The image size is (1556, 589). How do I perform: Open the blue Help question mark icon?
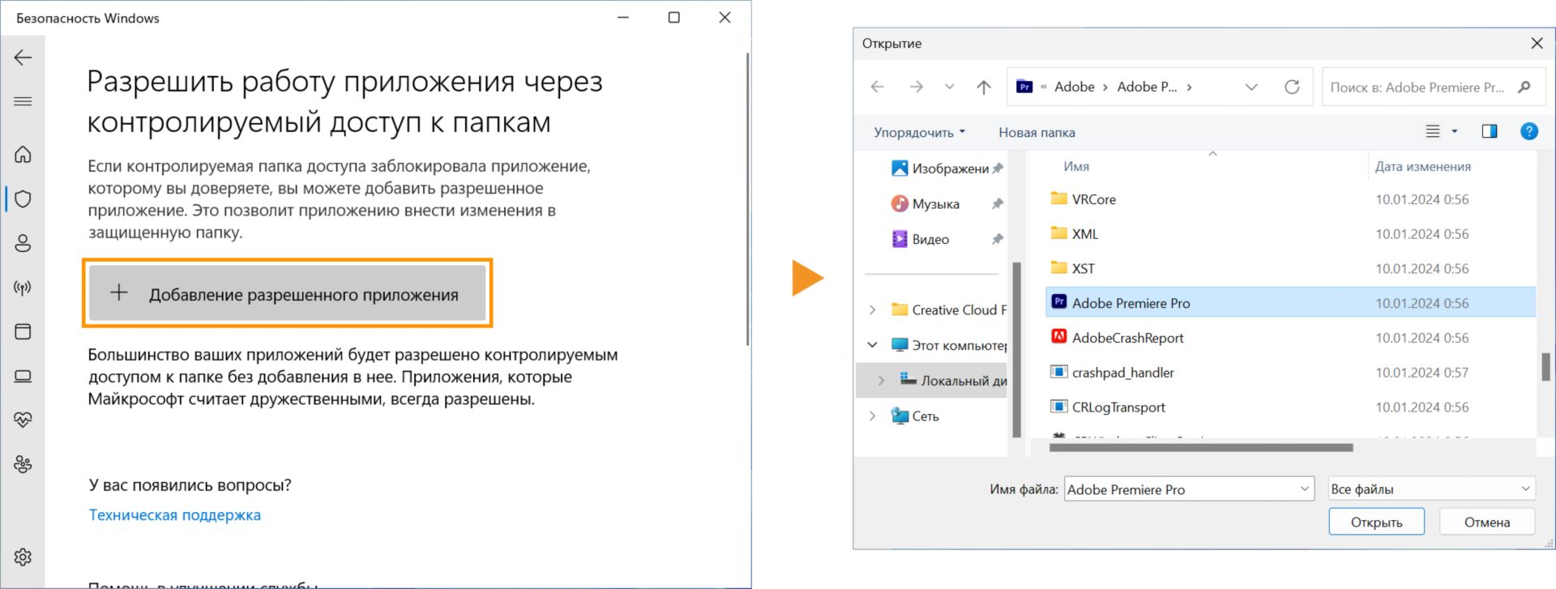tap(1529, 131)
